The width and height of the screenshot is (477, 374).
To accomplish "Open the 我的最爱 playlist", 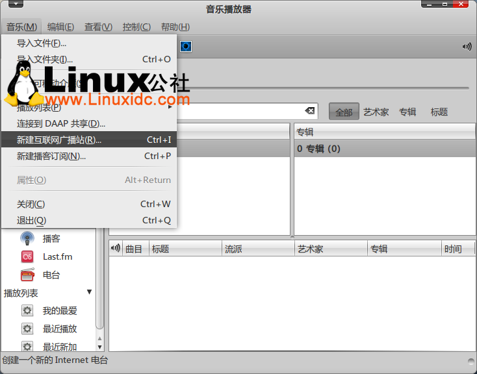I will [60, 311].
